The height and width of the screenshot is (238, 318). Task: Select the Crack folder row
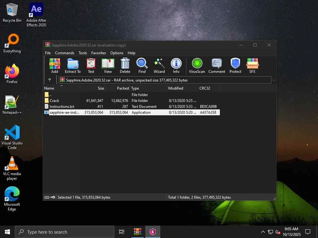click(x=132, y=101)
